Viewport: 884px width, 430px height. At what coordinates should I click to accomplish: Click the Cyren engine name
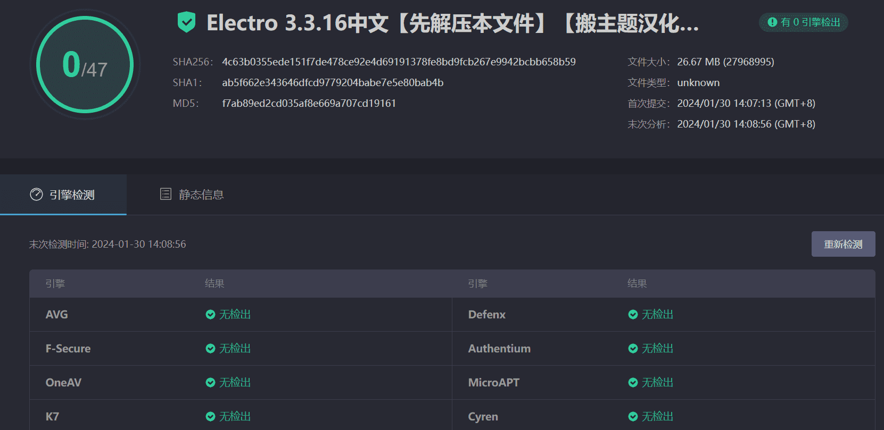coord(483,417)
